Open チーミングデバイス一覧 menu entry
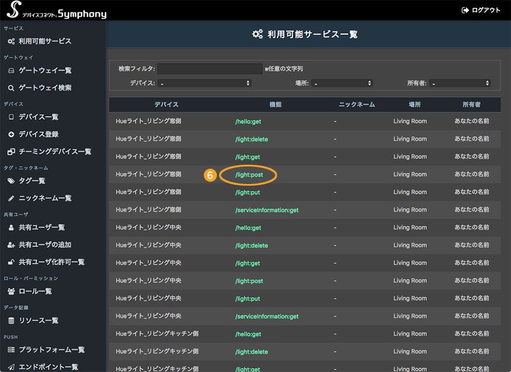This screenshot has height=372, width=511. 55,152
